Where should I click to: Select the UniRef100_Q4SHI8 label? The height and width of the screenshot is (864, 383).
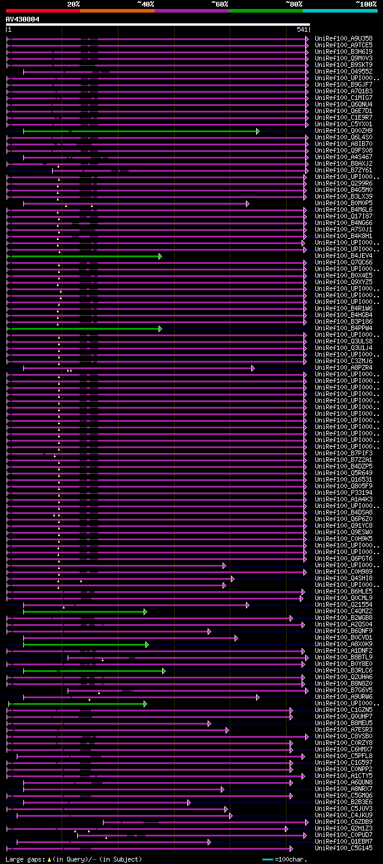click(344, 578)
